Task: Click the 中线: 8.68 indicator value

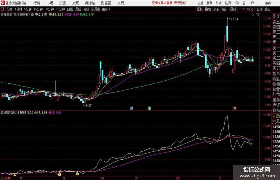Action: tap(41, 113)
